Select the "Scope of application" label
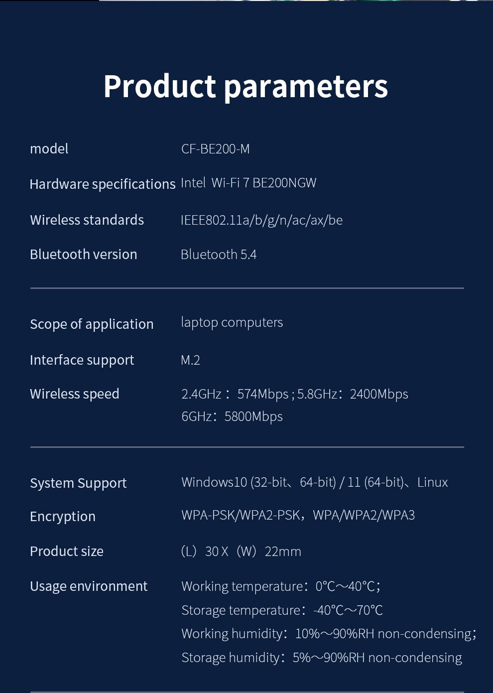 (x=92, y=324)
